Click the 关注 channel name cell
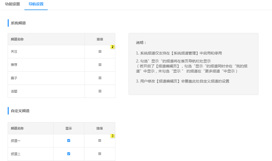272x161 pixels. pos(14,51)
